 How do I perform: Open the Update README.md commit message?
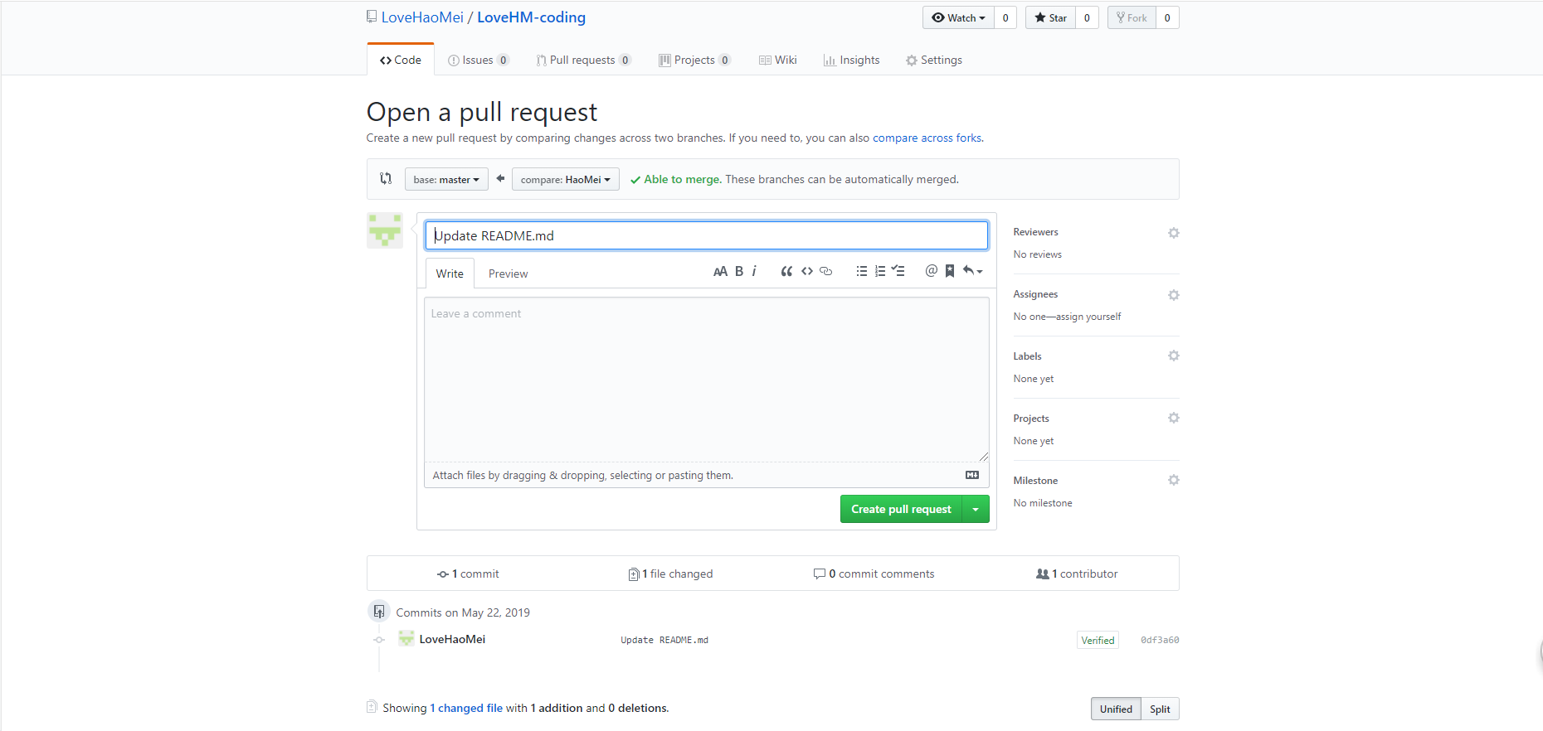tap(664, 640)
